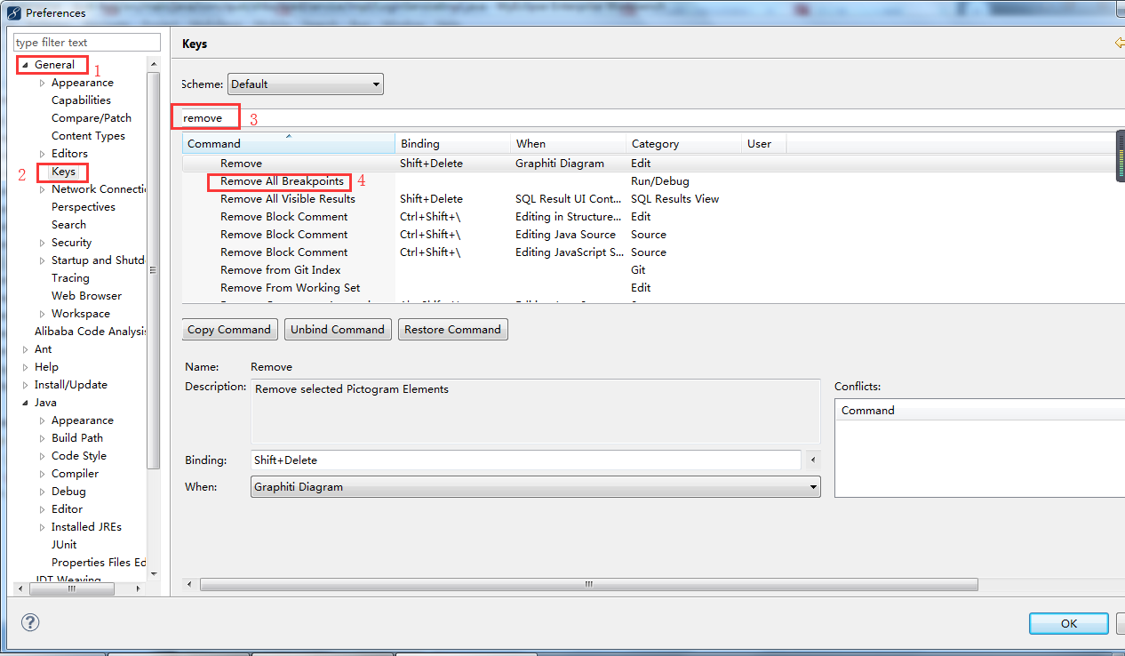This screenshot has width=1125, height=656.
Task: Select the Remove All Breakpoints row
Action: click(x=279, y=180)
